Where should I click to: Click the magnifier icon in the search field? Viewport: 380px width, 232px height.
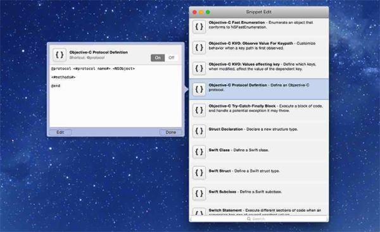tap(249, 219)
